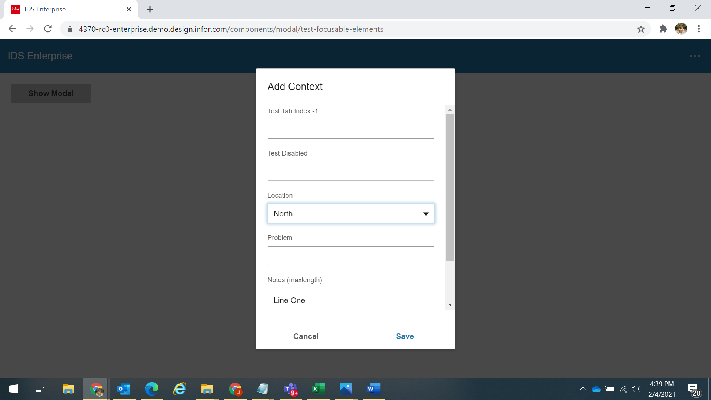Click the Chrome profile avatar
The height and width of the screenshot is (400, 711).
681,29
